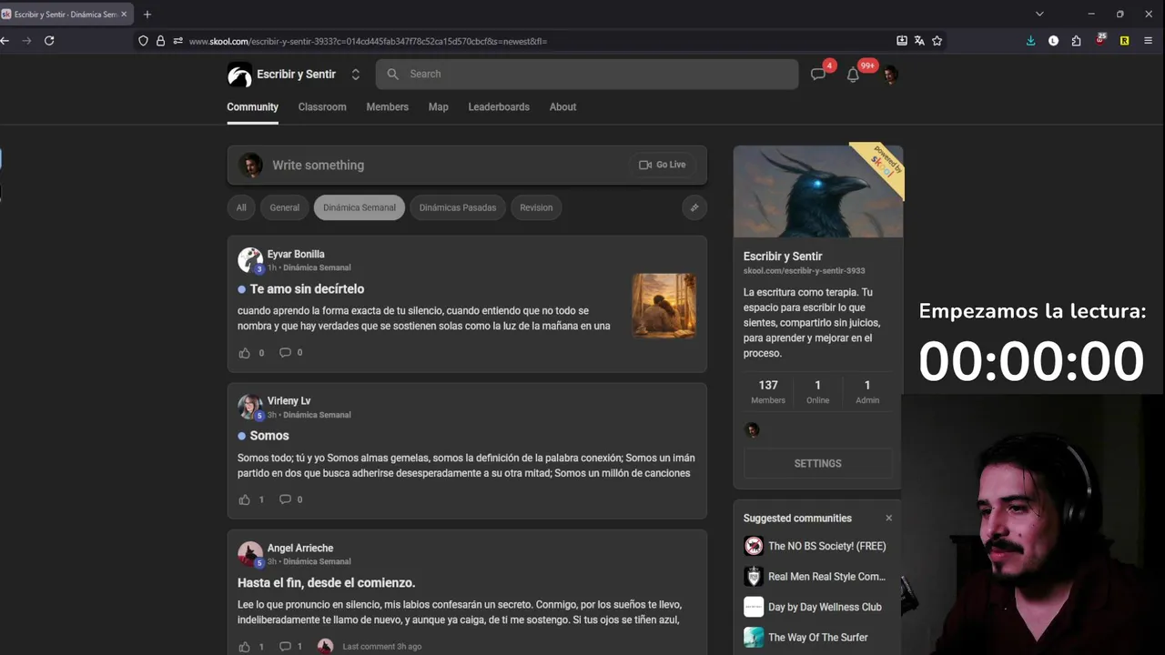Open the Members tab
1165x655 pixels.
pyautogui.click(x=387, y=107)
